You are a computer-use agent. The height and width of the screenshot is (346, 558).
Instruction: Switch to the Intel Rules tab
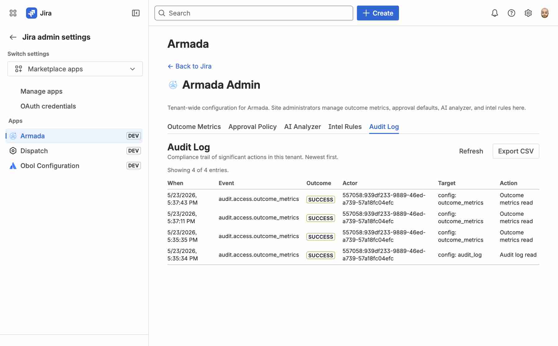coord(345,127)
